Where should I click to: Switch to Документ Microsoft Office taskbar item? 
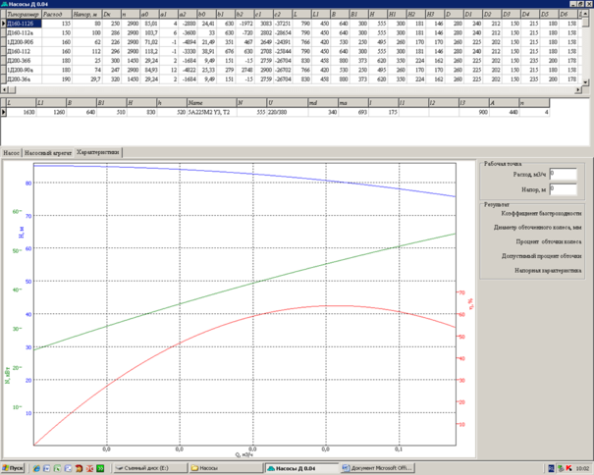point(380,468)
